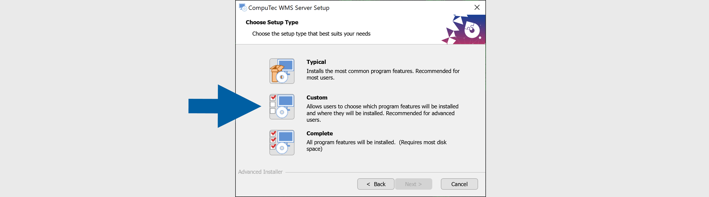
Task: Click the monitor graphic in the Custom icon
Action: 286,100
